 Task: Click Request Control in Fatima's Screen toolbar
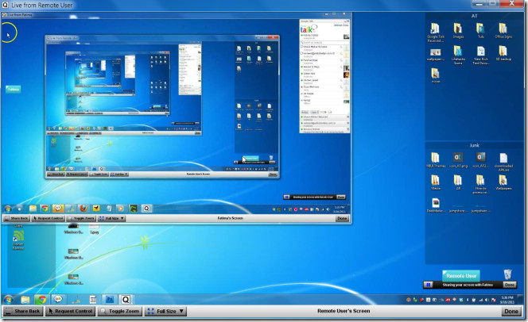coord(49,218)
